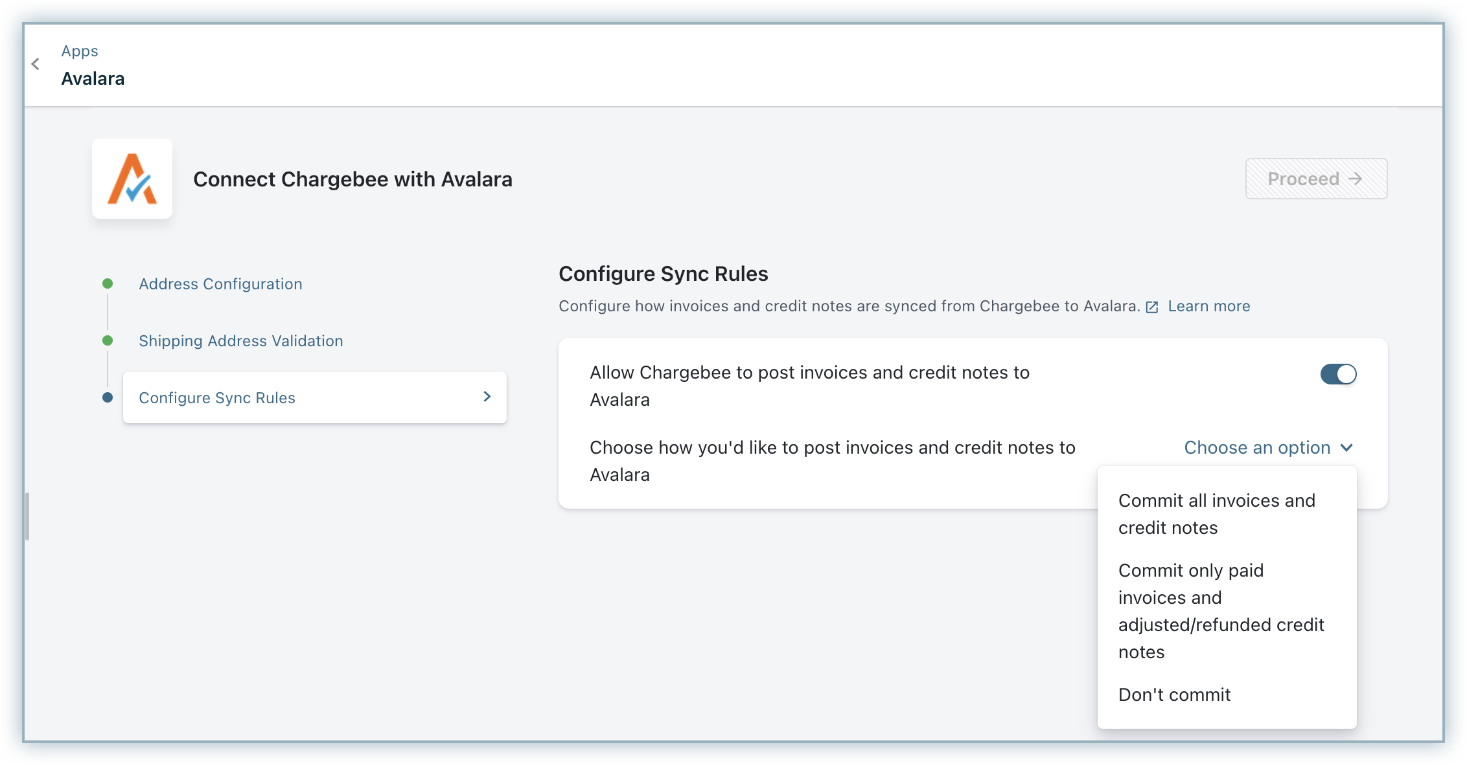This screenshot has width=1467, height=765.
Task: Open the Learn more link
Action: pos(1208,306)
